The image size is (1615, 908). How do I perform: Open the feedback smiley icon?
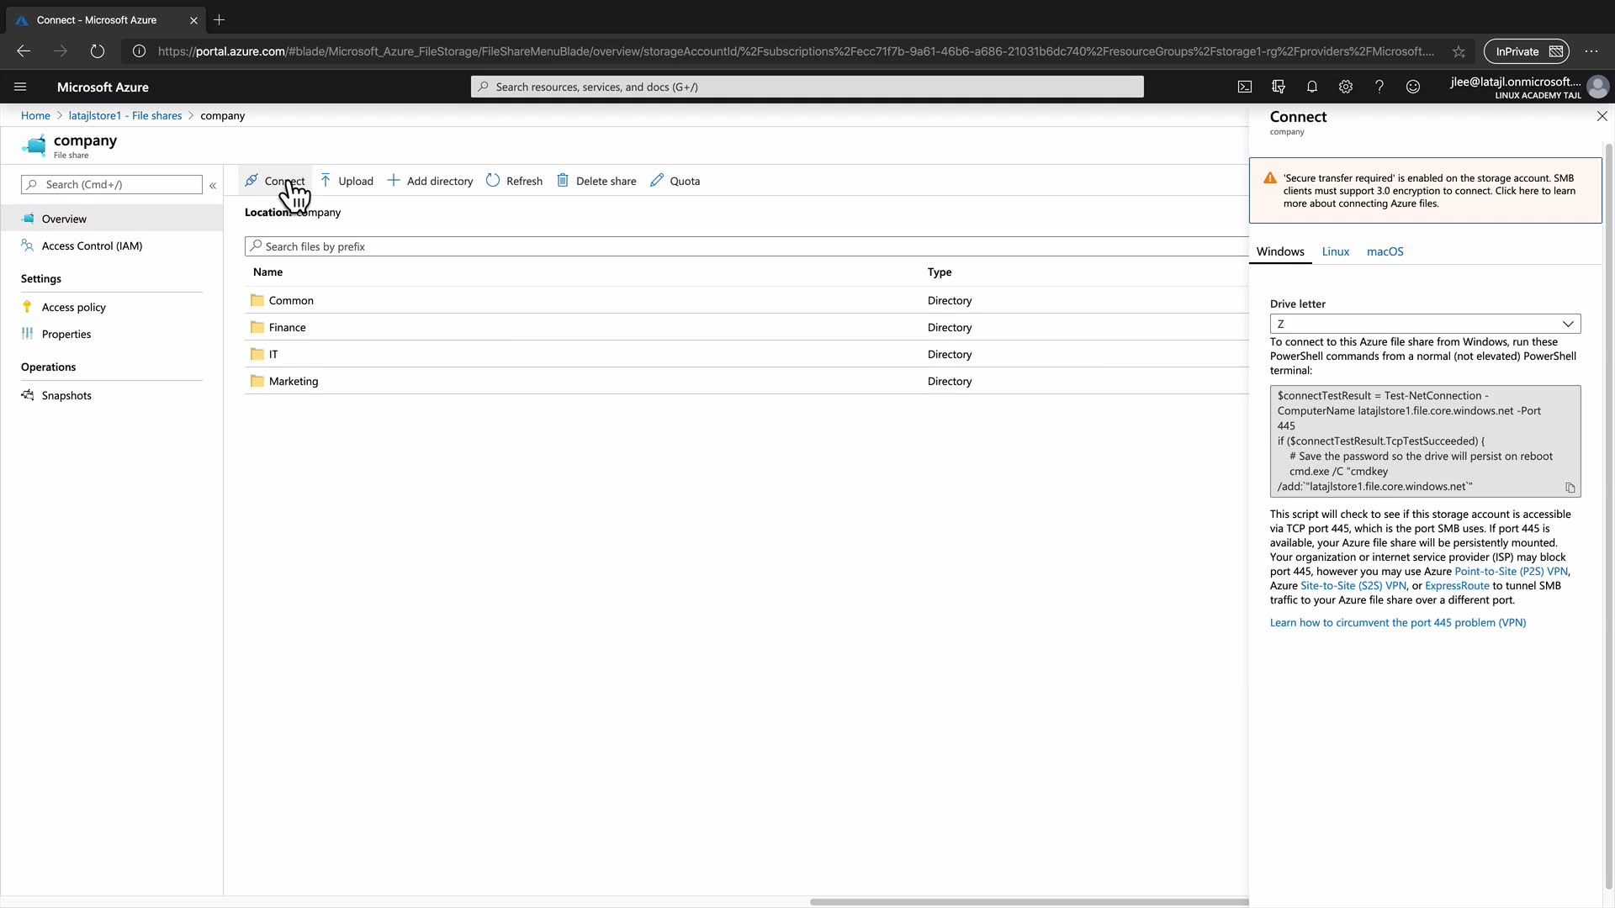click(x=1413, y=87)
